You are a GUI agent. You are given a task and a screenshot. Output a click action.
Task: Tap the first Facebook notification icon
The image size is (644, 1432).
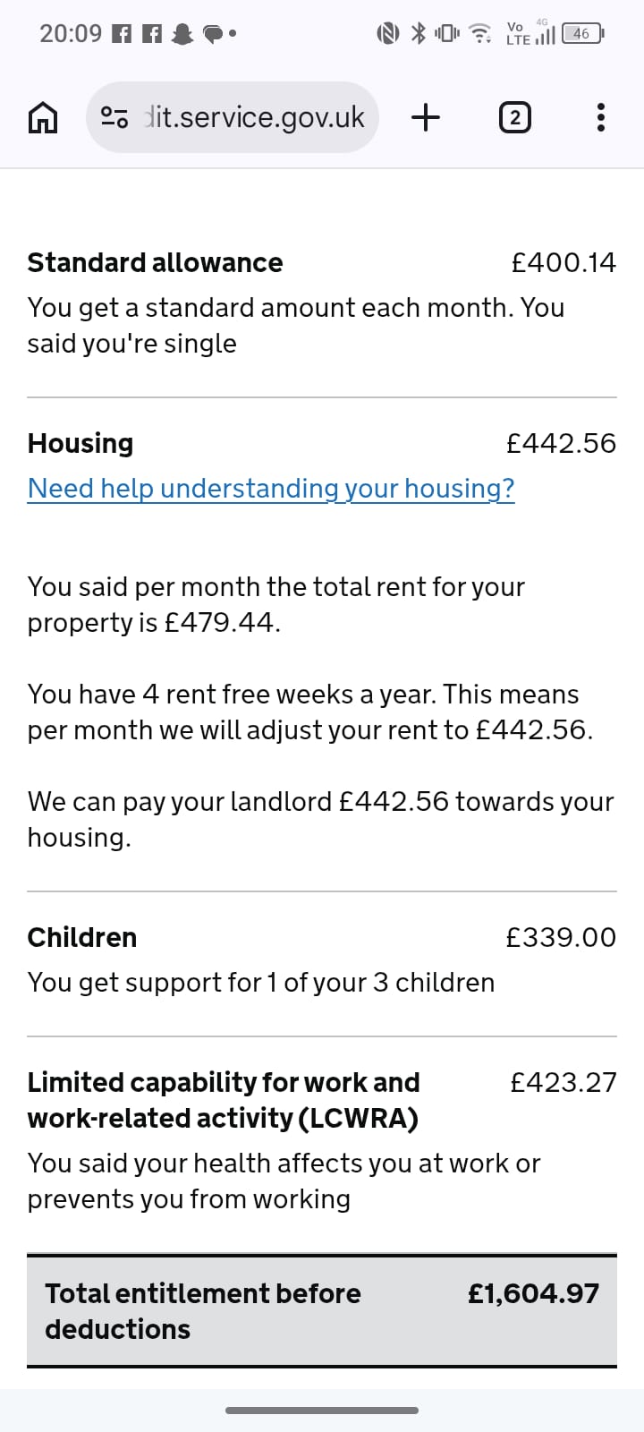click(122, 34)
